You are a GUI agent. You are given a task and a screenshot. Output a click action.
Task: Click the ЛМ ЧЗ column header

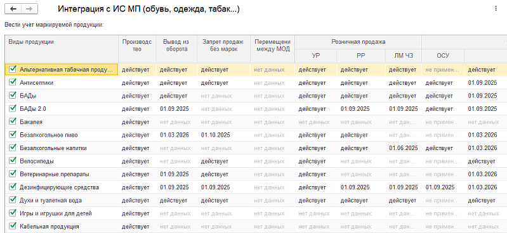[403, 56]
